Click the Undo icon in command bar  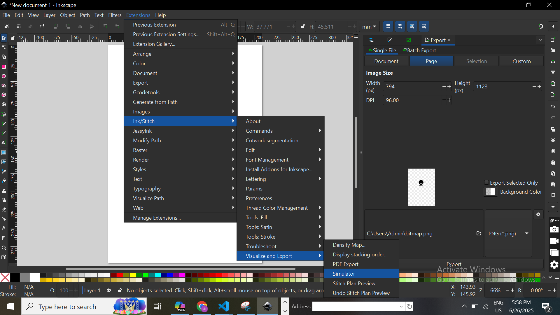coord(553,106)
